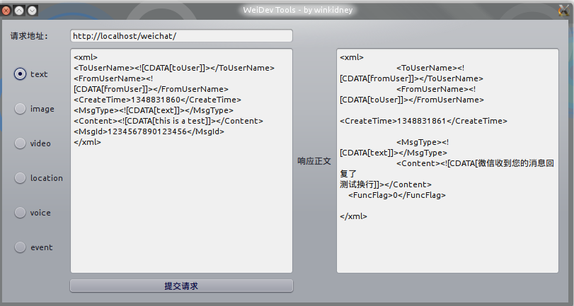Click the 'this is a test' Content line

(168, 121)
